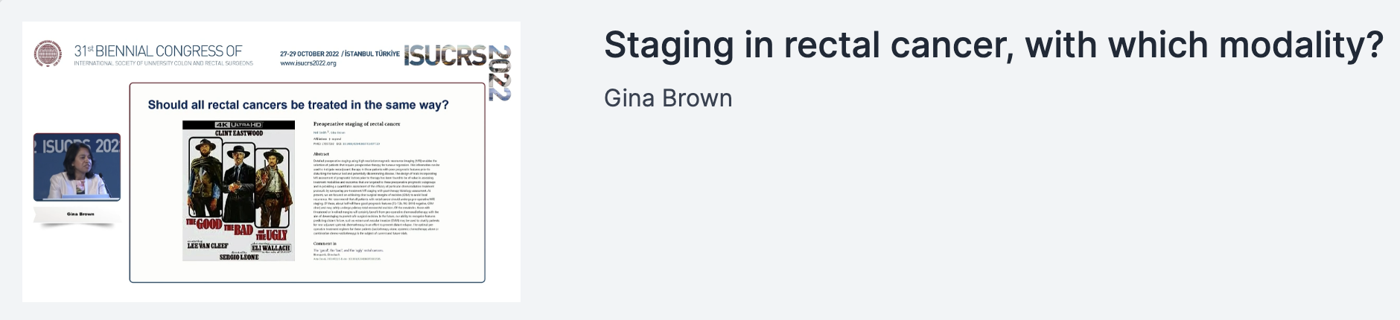Viewport: 1400px width, 320px height.
Task: Click the "Should all rectal cancers" slide heading
Action: click(x=298, y=105)
